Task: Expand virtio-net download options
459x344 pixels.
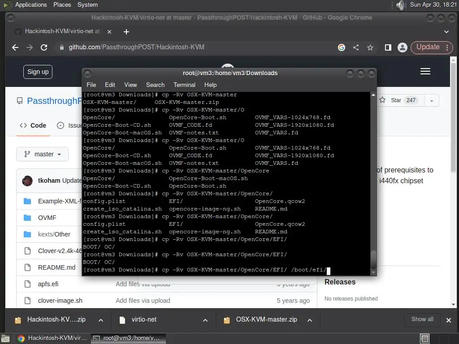Action: pyautogui.click(x=205, y=320)
